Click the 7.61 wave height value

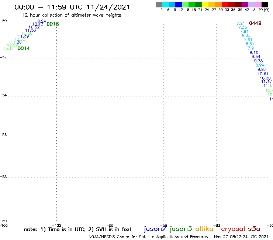coord(248,40)
